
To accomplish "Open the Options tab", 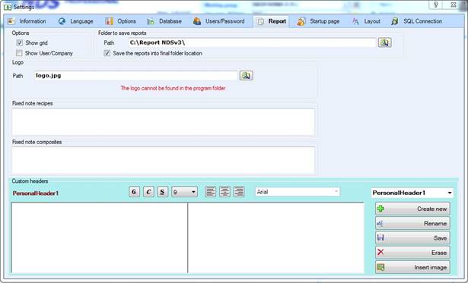I will 120,21.
